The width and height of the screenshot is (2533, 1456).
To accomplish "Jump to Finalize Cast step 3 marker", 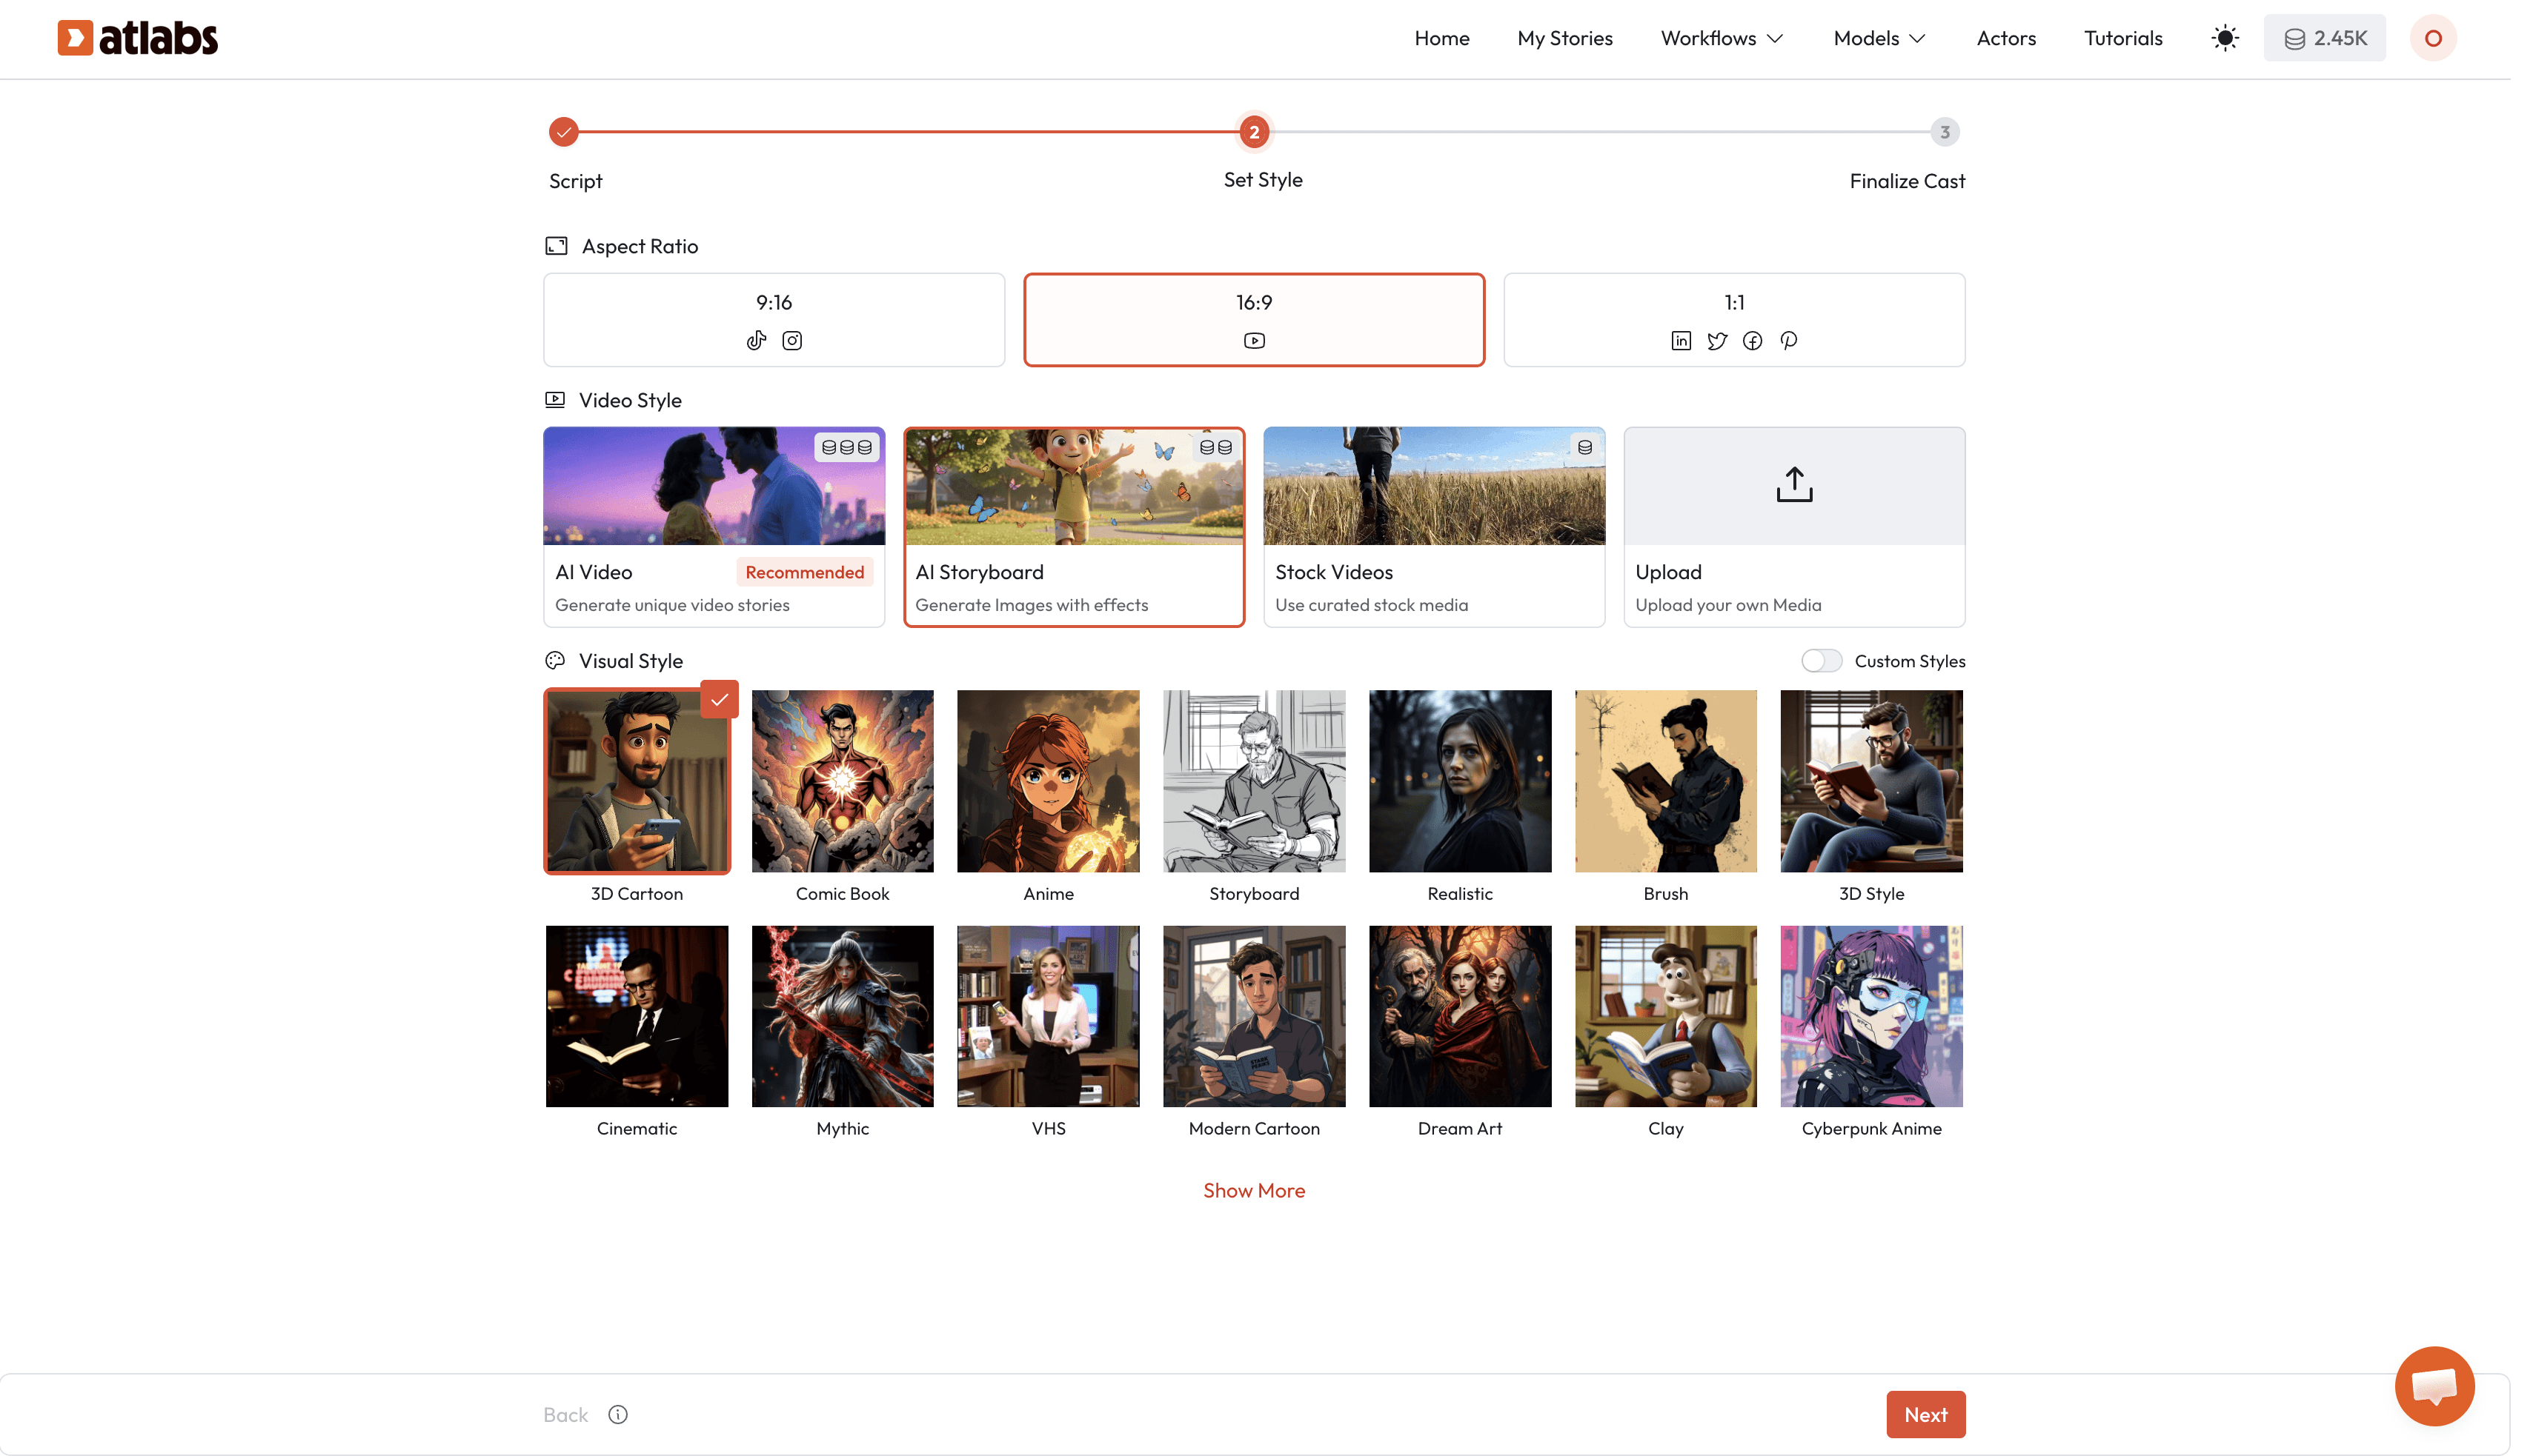I will [x=1944, y=132].
